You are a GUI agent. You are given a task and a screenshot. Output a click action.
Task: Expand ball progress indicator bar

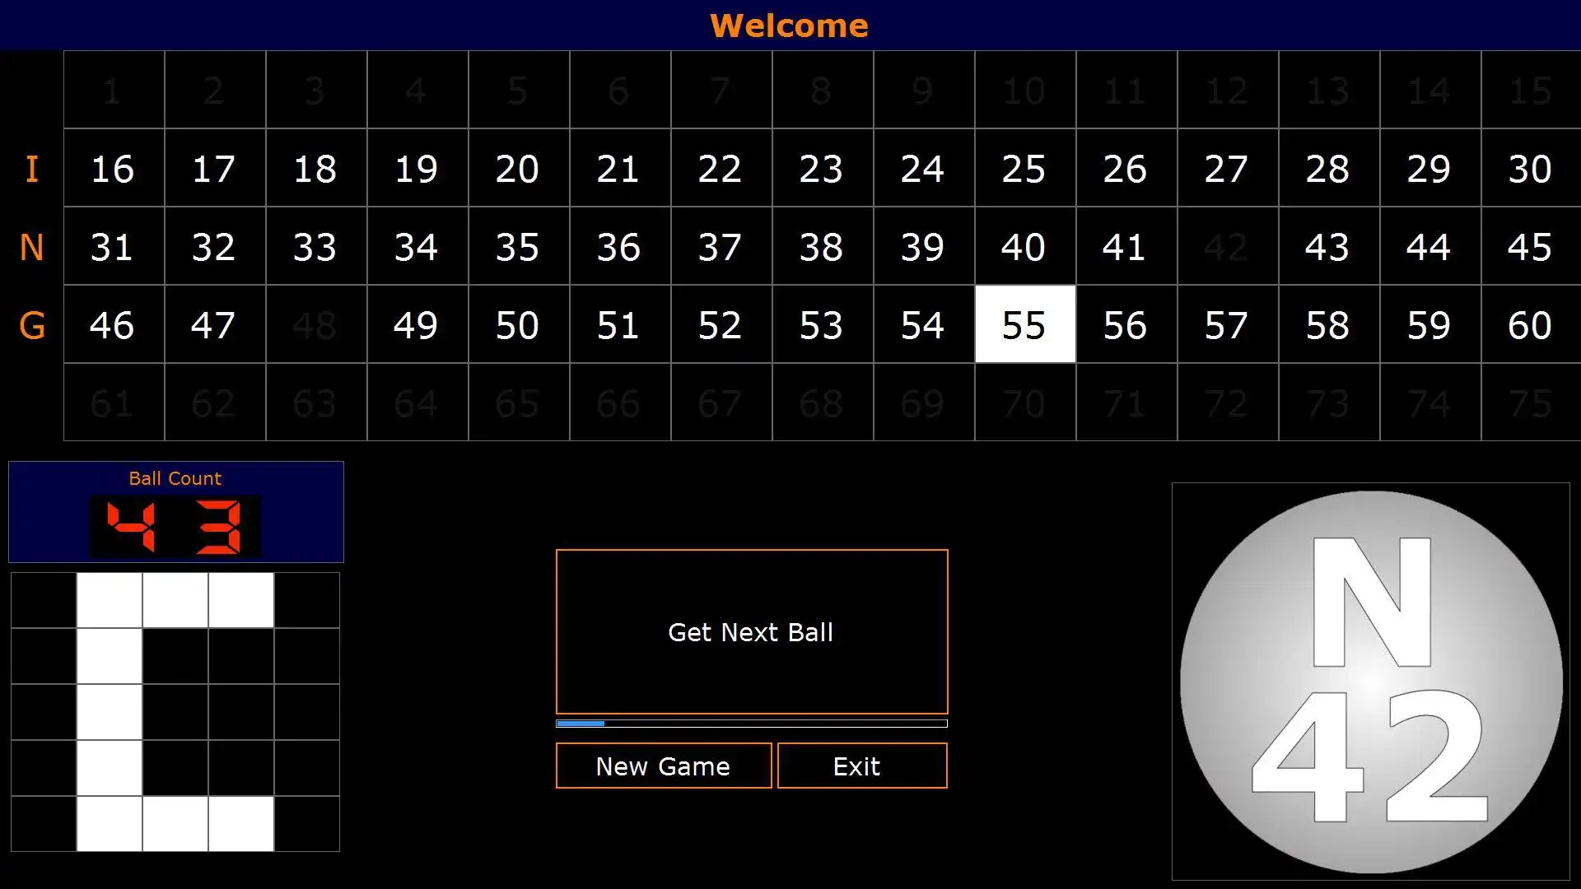[752, 724]
